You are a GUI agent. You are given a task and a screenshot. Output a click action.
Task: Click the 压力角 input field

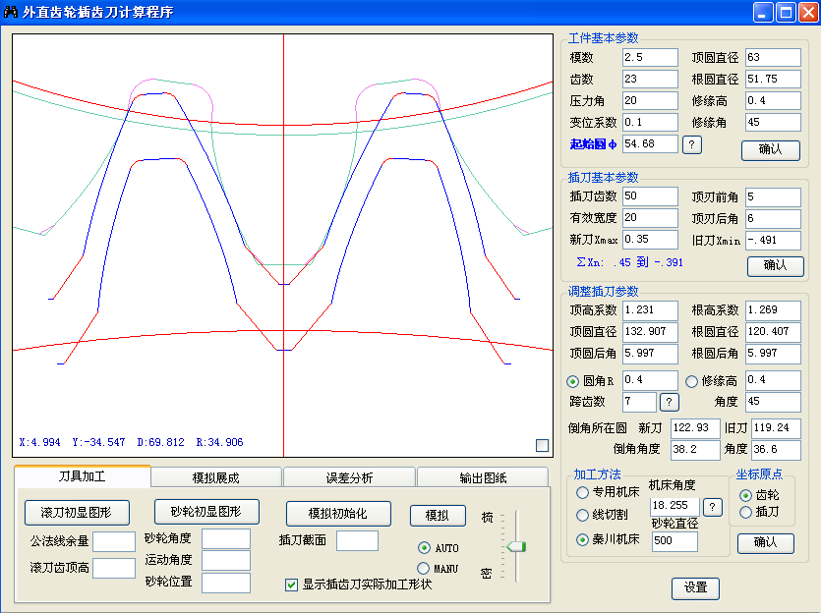click(650, 100)
